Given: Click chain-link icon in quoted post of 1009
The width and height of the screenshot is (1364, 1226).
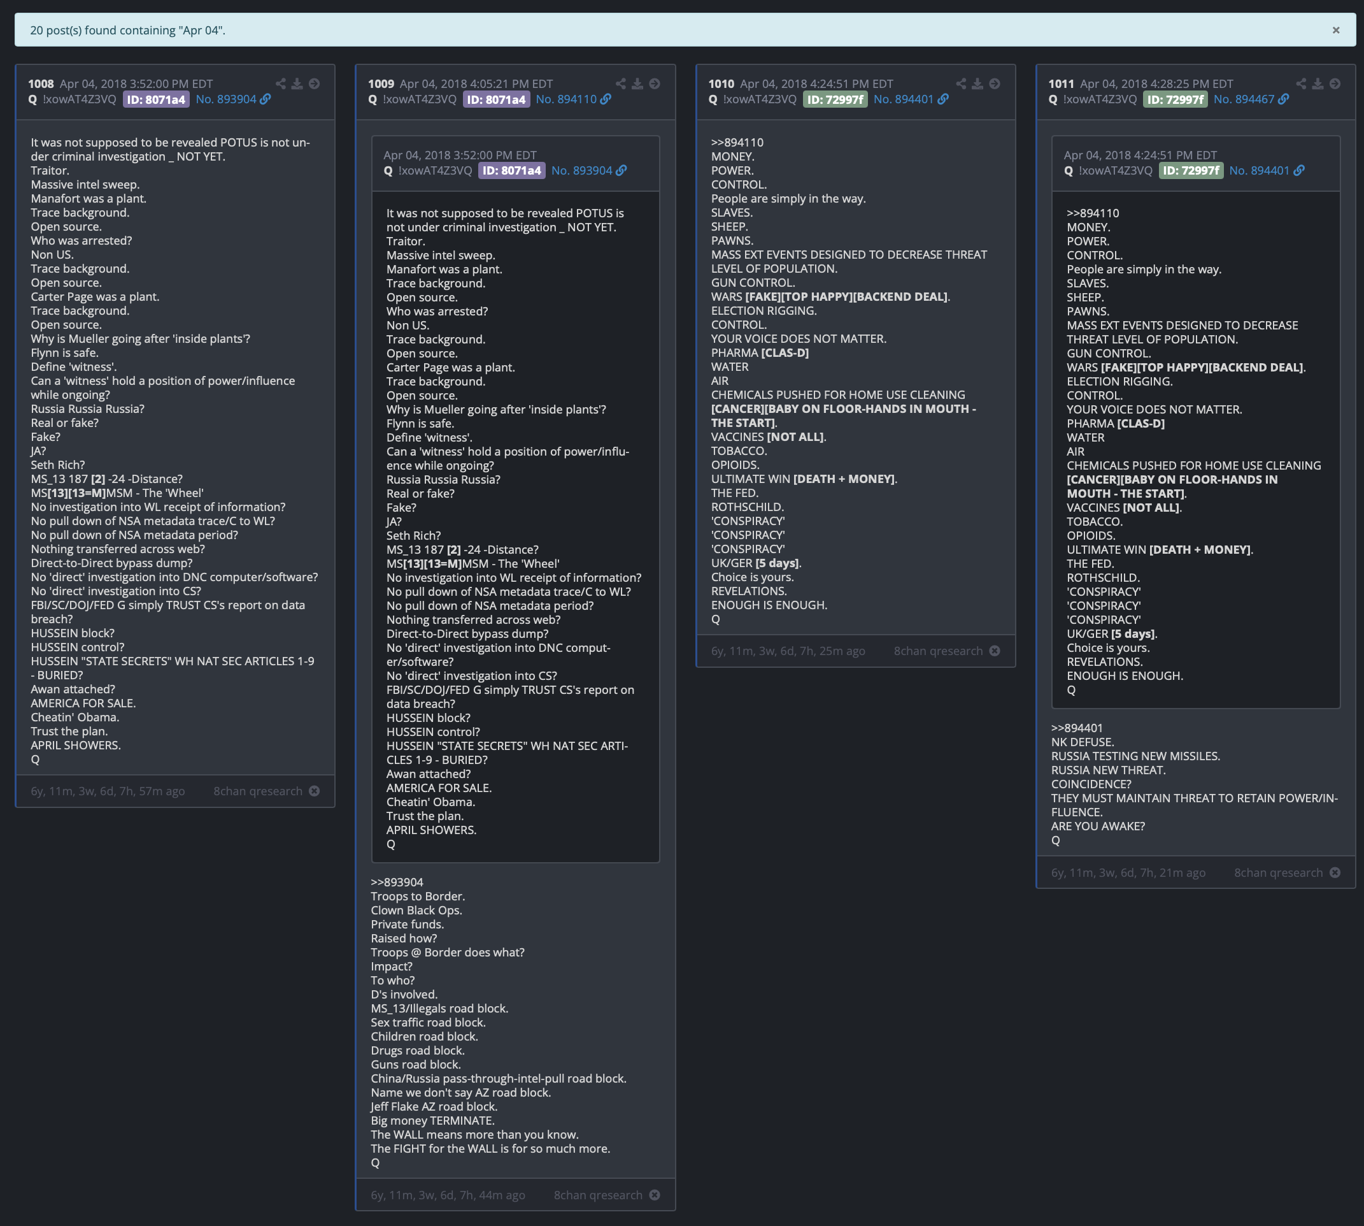Looking at the screenshot, I should [622, 170].
